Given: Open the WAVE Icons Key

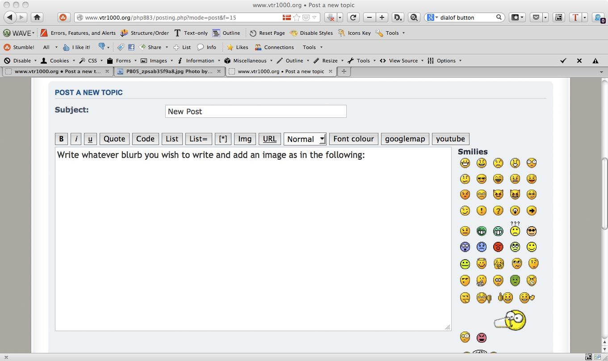Looking at the screenshot, I should pyautogui.click(x=354, y=33).
